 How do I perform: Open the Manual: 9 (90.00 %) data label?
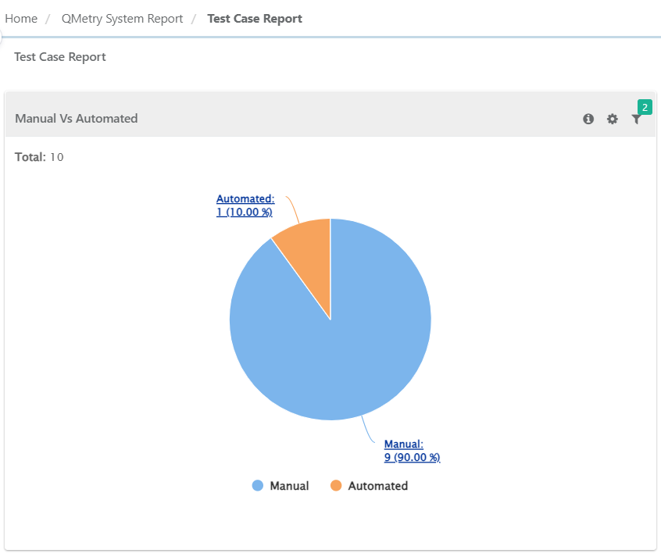[412, 451]
